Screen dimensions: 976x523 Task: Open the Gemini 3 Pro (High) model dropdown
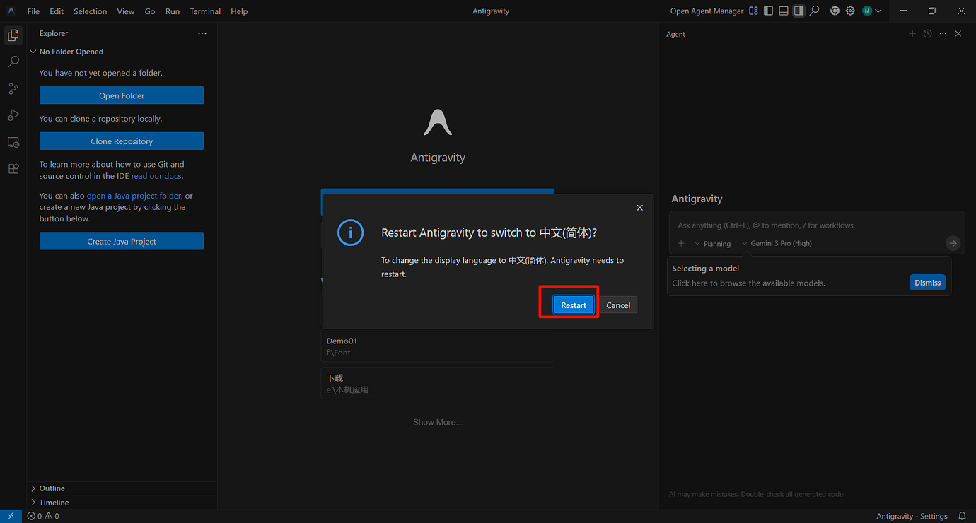pos(777,243)
